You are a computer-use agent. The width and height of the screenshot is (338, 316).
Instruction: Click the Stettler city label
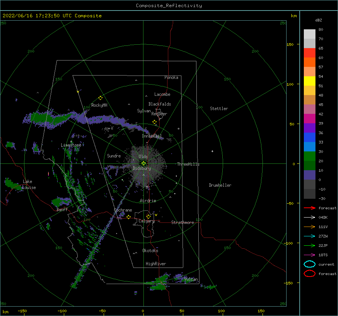[x=219, y=109]
